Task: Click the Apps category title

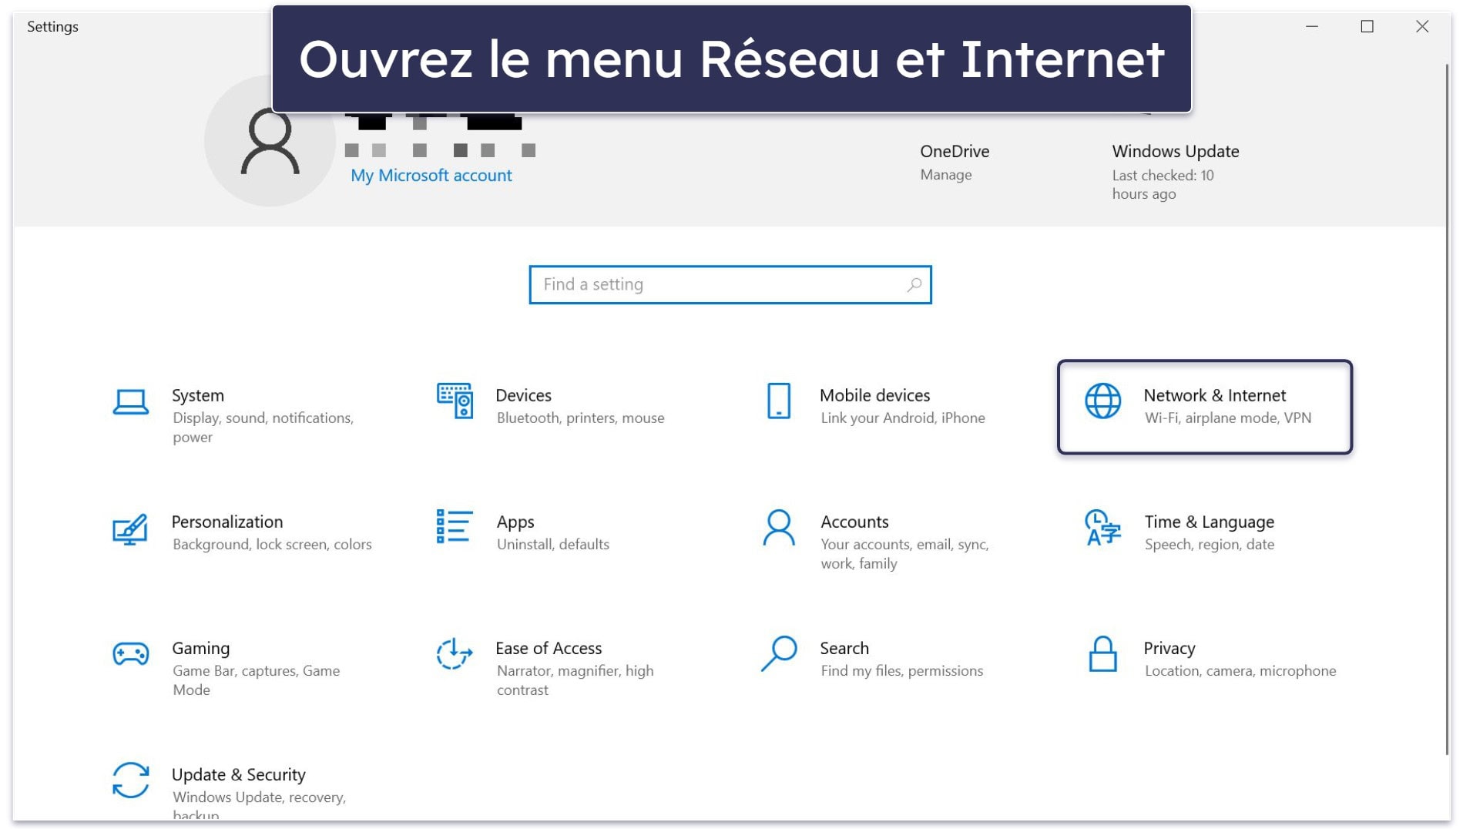Action: [515, 522]
